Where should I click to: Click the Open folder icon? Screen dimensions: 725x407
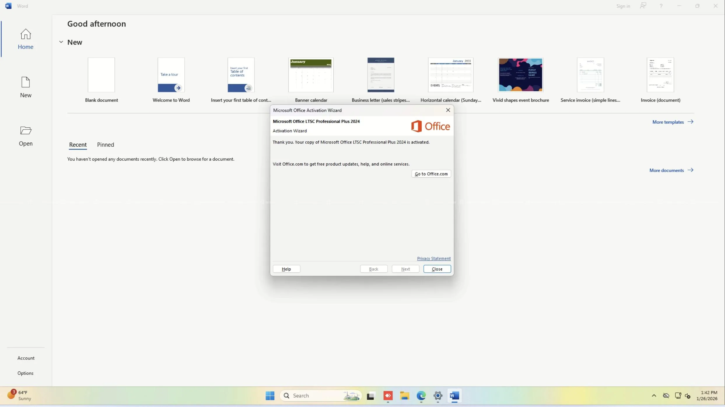pos(26,131)
